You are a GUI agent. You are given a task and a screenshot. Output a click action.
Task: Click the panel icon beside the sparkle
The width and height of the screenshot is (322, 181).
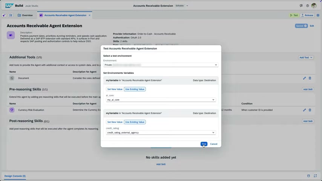point(11,15)
